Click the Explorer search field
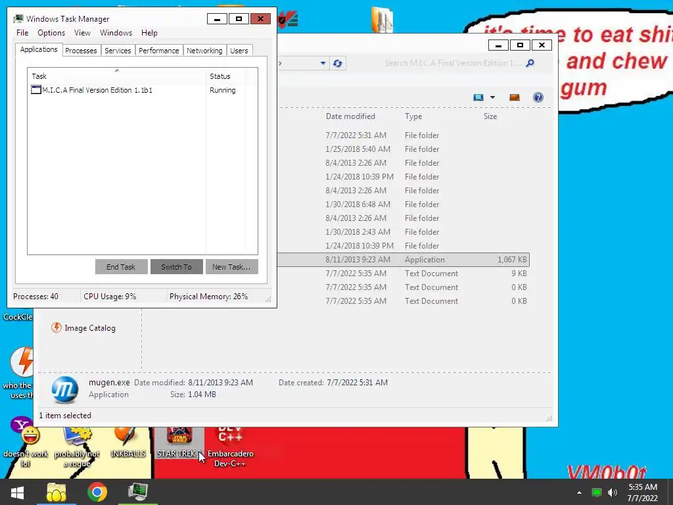Screen dimensions: 673x505 click(453, 63)
